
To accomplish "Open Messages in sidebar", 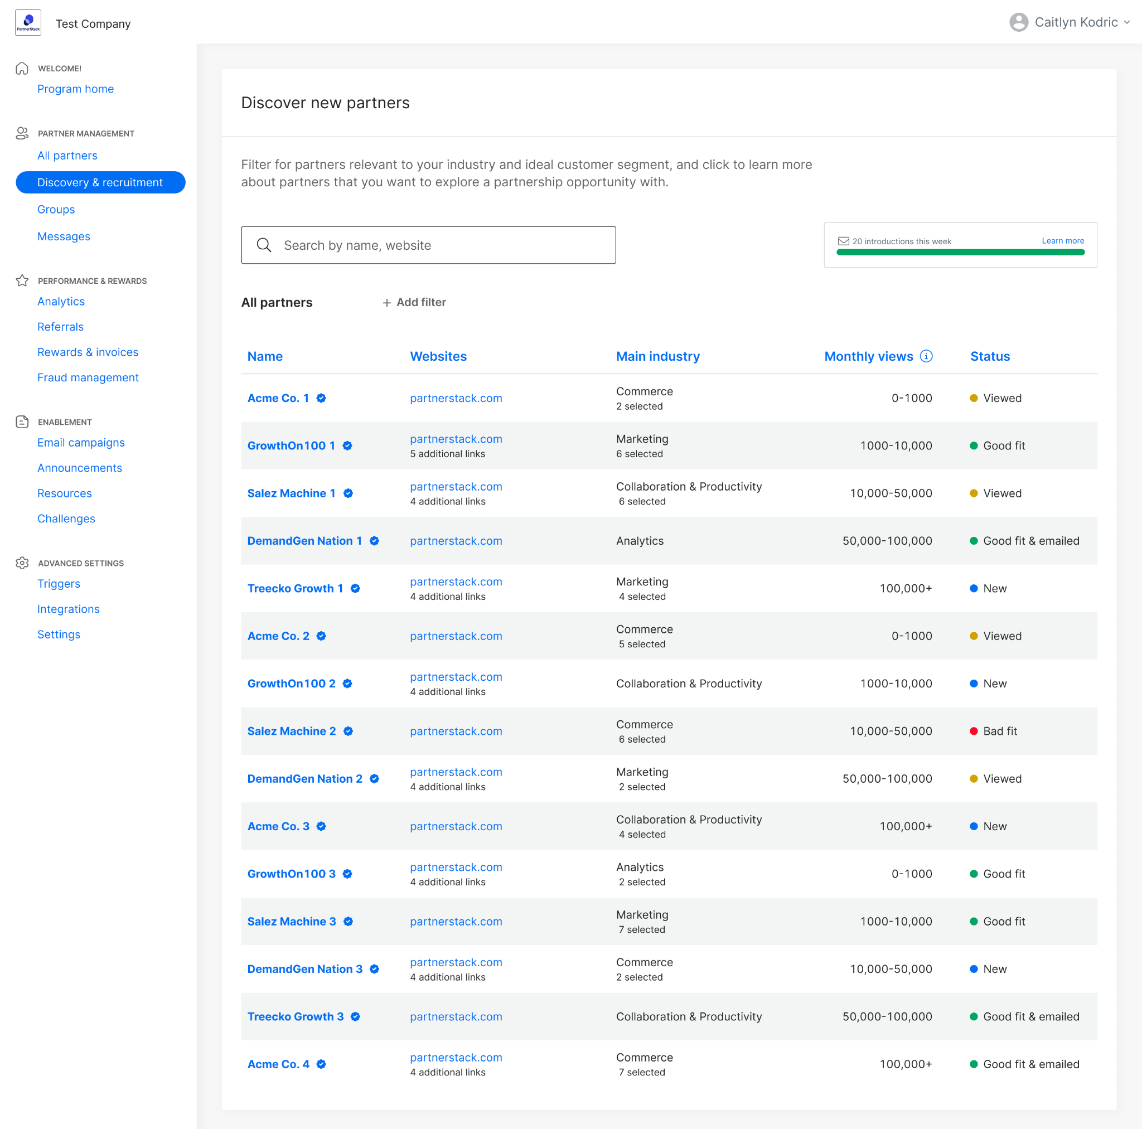I will [64, 236].
